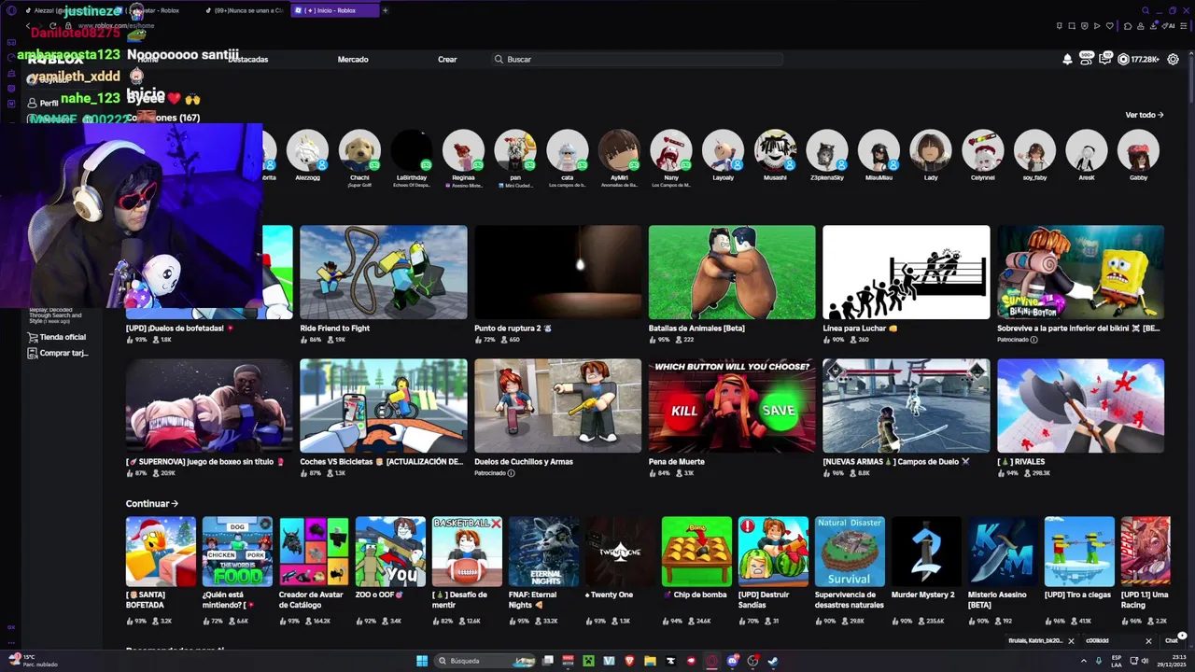Screen dimensions: 1195x672
Task: Continue playing Chip de bomba
Action: (x=696, y=552)
